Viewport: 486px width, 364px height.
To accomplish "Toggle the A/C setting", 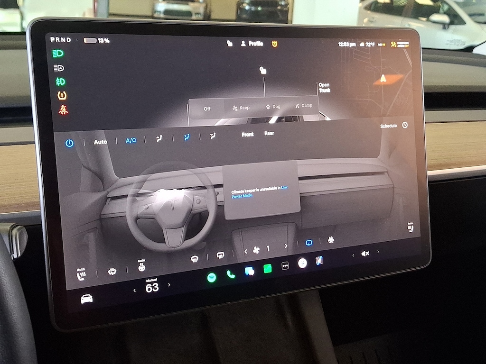I will coord(131,140).
